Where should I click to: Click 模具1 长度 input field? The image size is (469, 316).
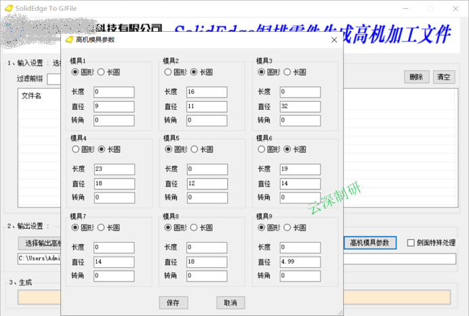point(114,92)
